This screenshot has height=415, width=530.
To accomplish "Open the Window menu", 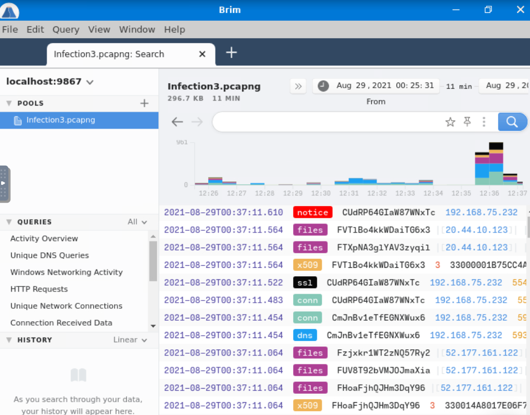I will point(137,29).
